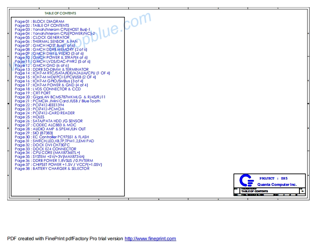Click the Page 06 THERMAL SENSOR & FAN line
317x245 pixels.
coord(46,42)
